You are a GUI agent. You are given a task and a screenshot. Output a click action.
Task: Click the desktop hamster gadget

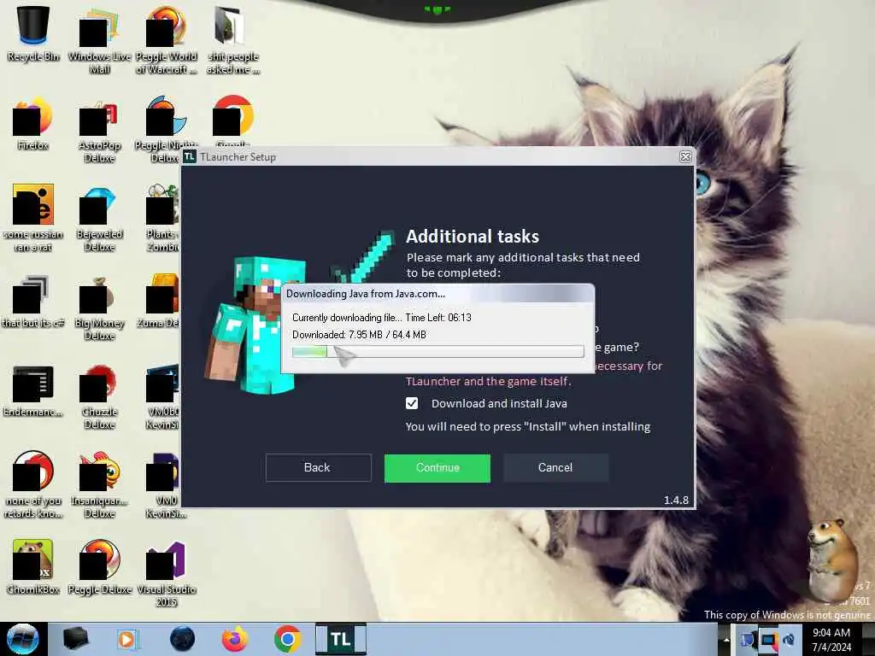(832, 559)
